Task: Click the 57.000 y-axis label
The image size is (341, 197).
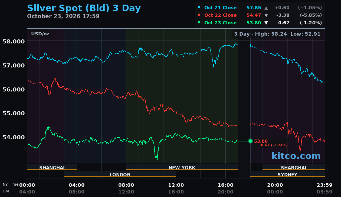Action: pyautogui.click(x=13, y=65)
